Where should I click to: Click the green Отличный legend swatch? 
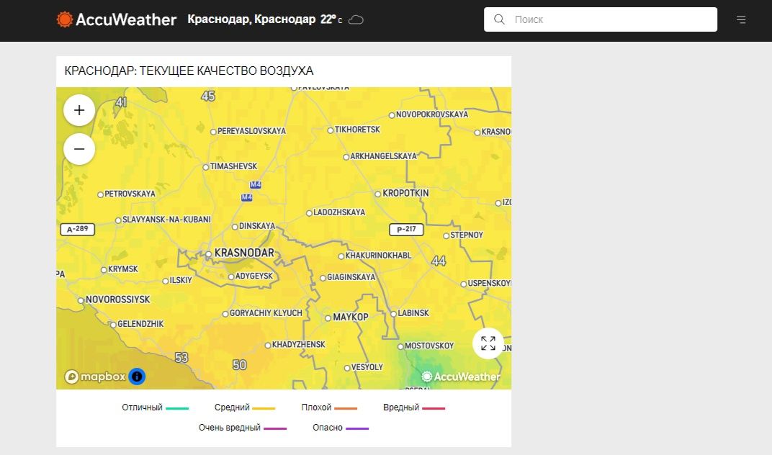point(177,408)
